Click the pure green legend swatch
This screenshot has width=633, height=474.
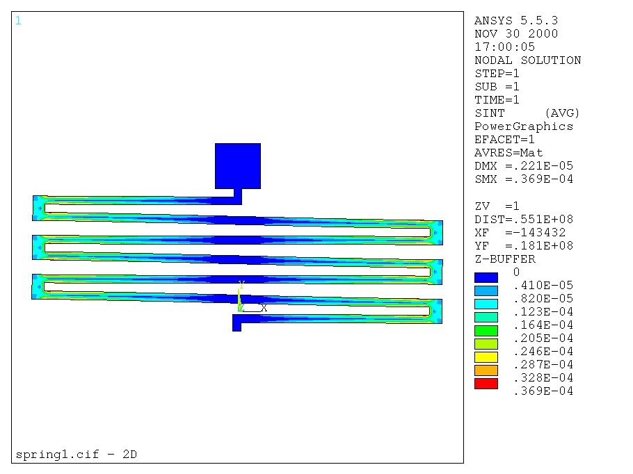(486, 331)
